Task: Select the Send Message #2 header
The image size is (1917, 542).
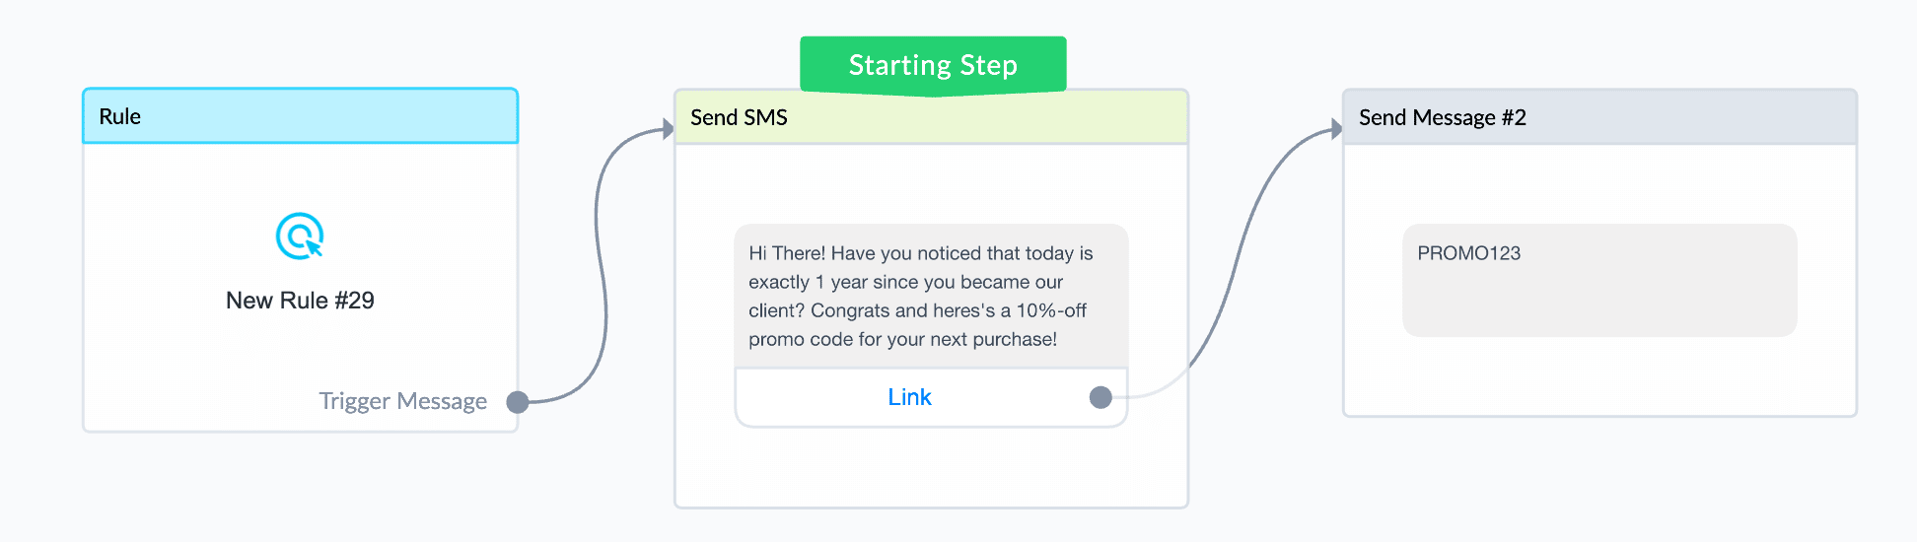Action: click(1599, 117)
